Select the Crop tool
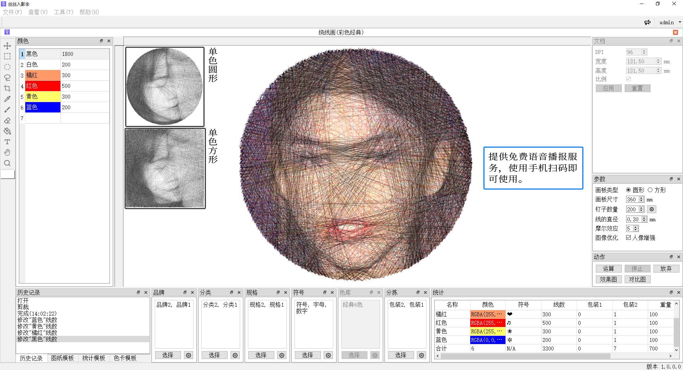The width and height of the screenshot is (683, 370). [7, 88]
